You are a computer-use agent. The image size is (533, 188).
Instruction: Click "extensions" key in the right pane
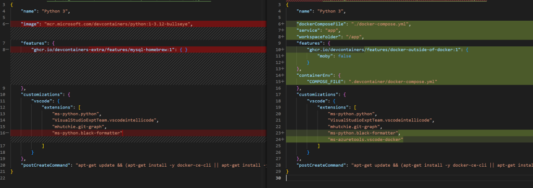point(333,107)
